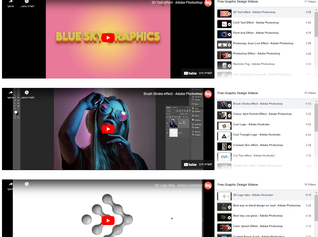The image size is (318, 237).
Task: Open the History panel icon
Action: tap(193, 116)
